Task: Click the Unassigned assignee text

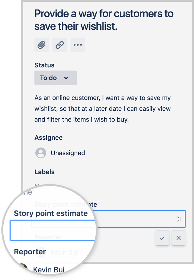Action: pos(68,153)
